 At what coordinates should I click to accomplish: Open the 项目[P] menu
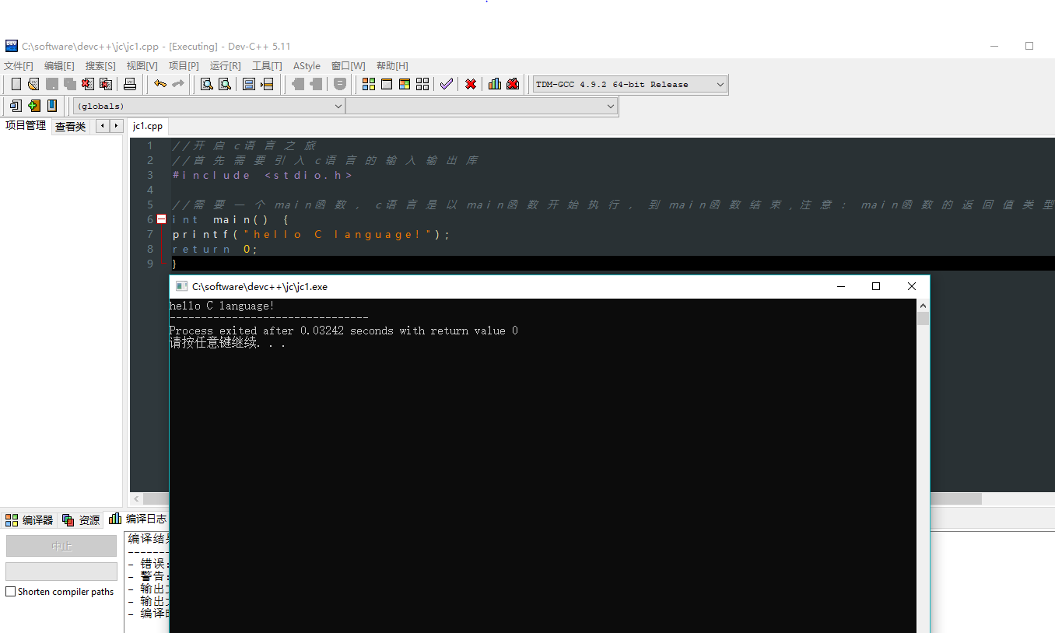[x=184, y=66]
